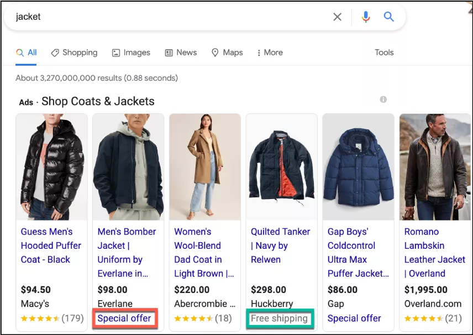Screen dimensions: 473x335
Task: Select the All tab
Action: (26, 53)
